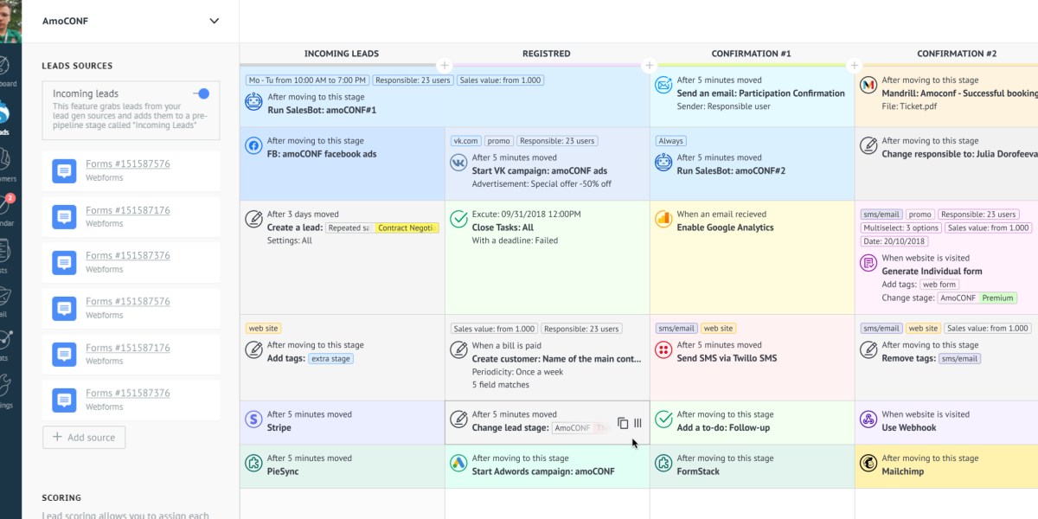Open the Stripe trigger card

[342, 422]
